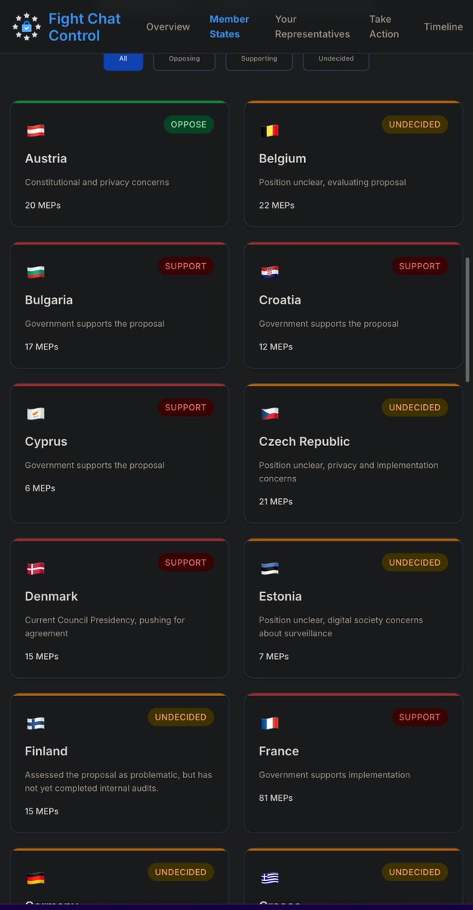The image size is (473, 910).
Task: Open the Take Action page
Action: coord(384,27)
